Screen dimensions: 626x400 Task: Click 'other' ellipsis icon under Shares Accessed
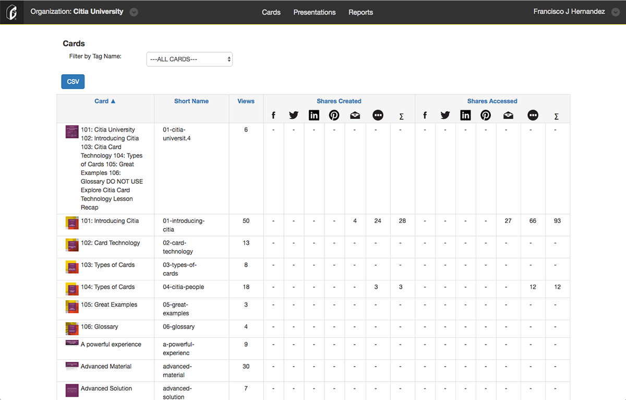click(x=533, y=115)
